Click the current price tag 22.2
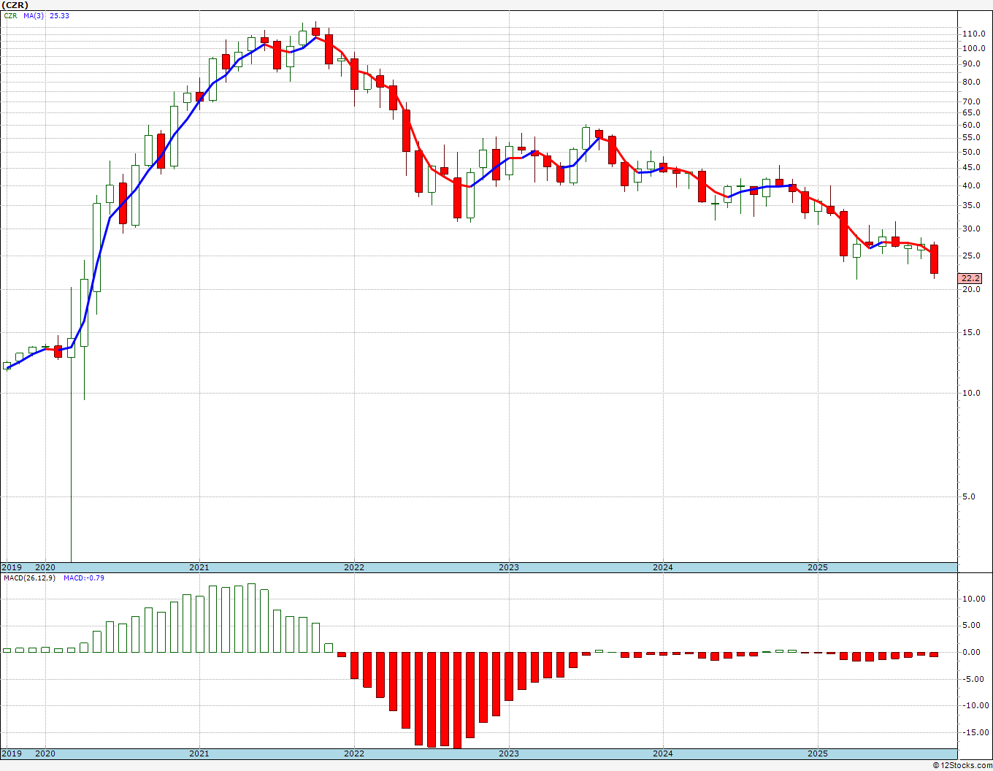Image resolution: width=993 pixels, height=771 pixels. (971, 278)
